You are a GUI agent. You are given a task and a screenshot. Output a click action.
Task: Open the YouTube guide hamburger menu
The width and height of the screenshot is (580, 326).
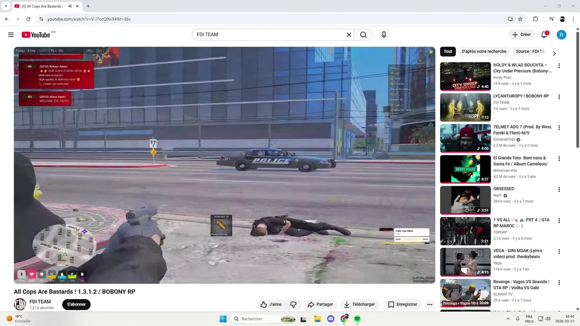tap(11, 35)
